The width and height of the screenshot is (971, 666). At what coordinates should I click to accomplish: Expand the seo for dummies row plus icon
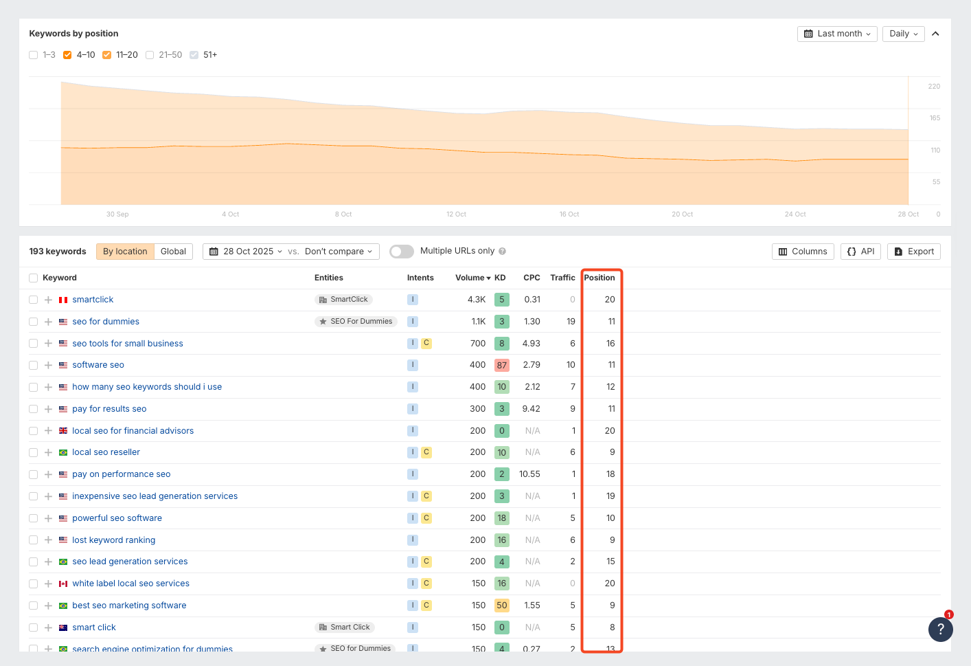48,322
